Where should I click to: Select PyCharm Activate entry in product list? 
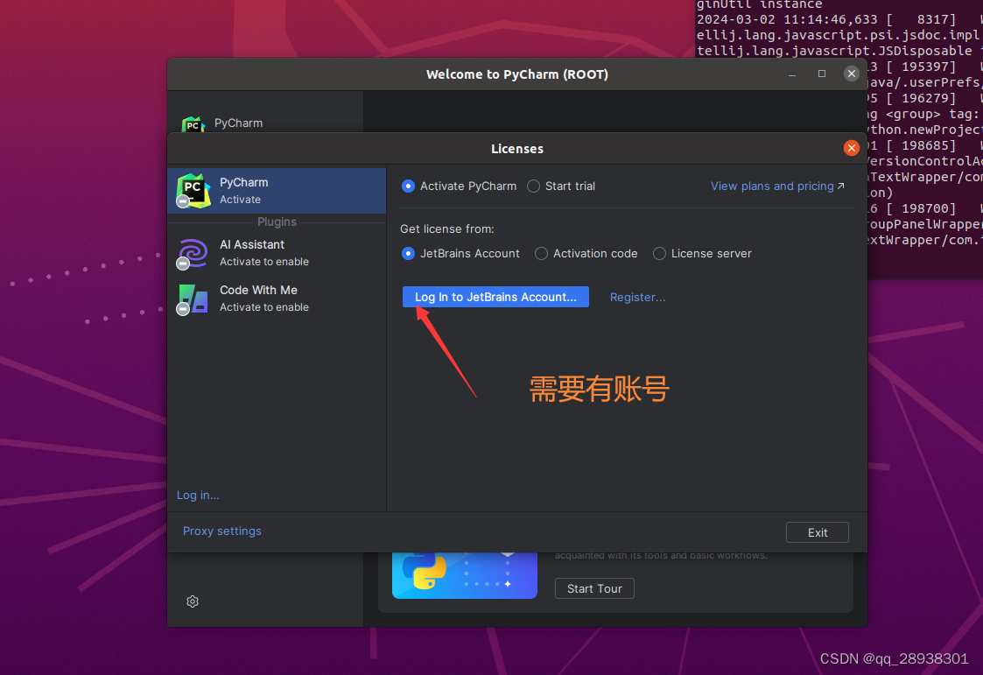click(x=277, y=191)
